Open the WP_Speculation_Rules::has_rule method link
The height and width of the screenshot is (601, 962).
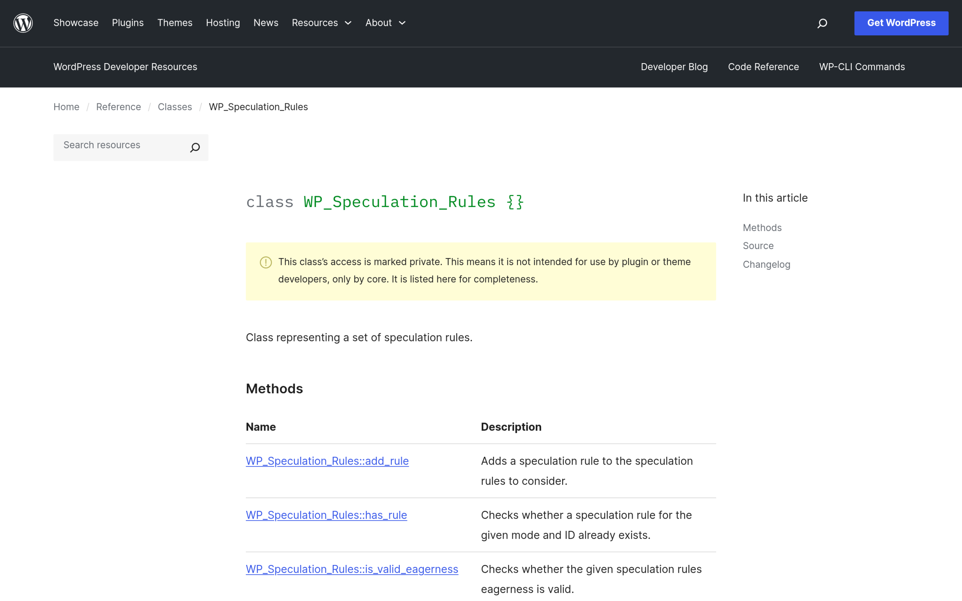326,515
